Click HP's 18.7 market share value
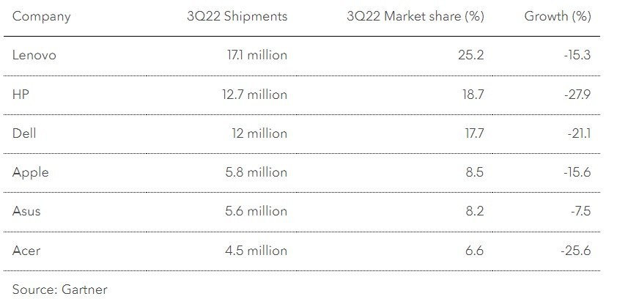Screen dimensions: 617x299 point(471,94)
